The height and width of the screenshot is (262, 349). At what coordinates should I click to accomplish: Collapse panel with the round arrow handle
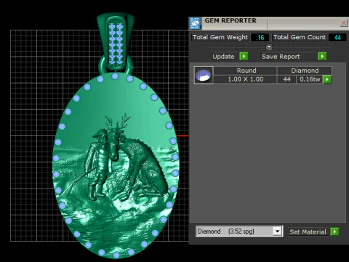269,47
